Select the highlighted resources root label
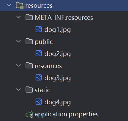The height and width of the screenshot is (121, 128). (39, 6)
